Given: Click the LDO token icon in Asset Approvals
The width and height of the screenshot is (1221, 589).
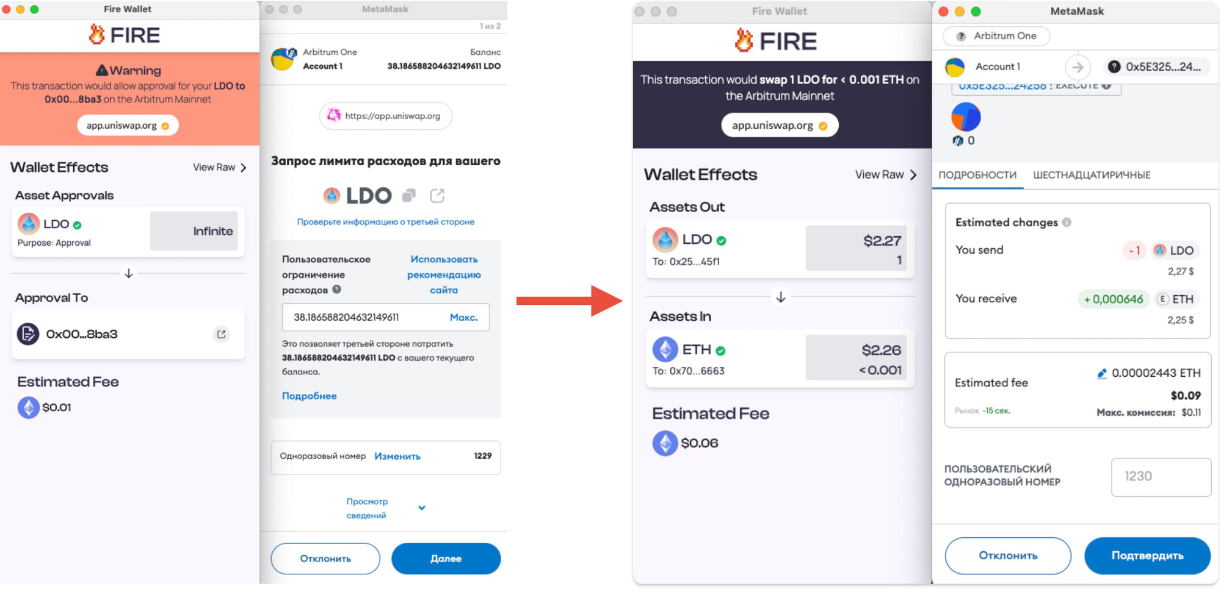Looking at the screenshot, I should [x=28, y=224].
